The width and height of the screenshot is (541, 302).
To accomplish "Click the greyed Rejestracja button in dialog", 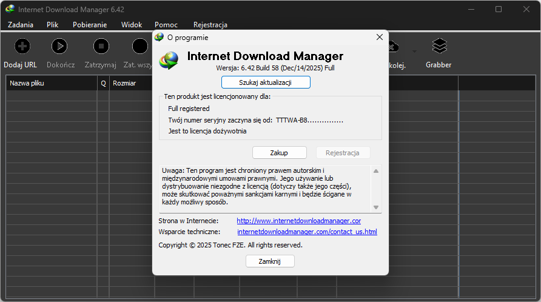I will tap(343, 153).
